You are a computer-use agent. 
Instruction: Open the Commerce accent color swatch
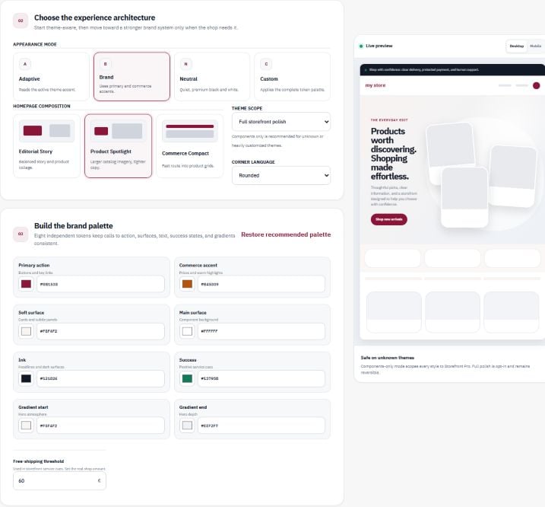[x=187, y=284]
